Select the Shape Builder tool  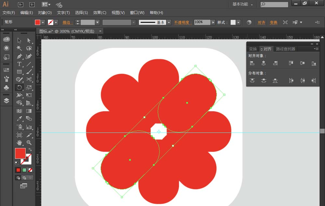19,103
